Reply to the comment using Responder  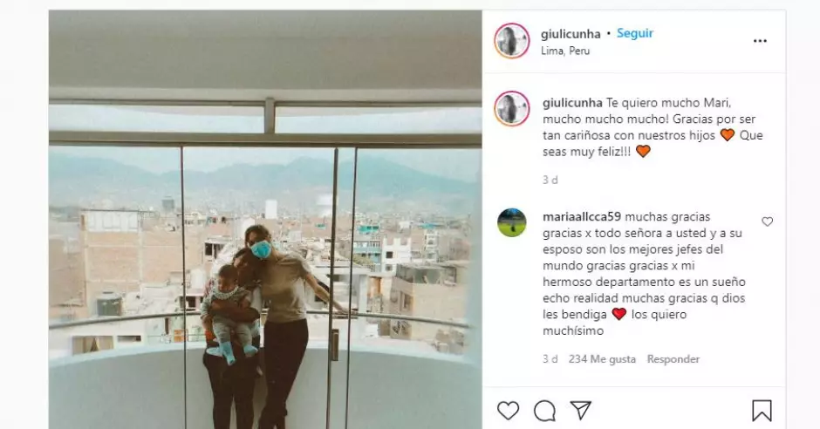pyautogui.click(x=673, y=359)
